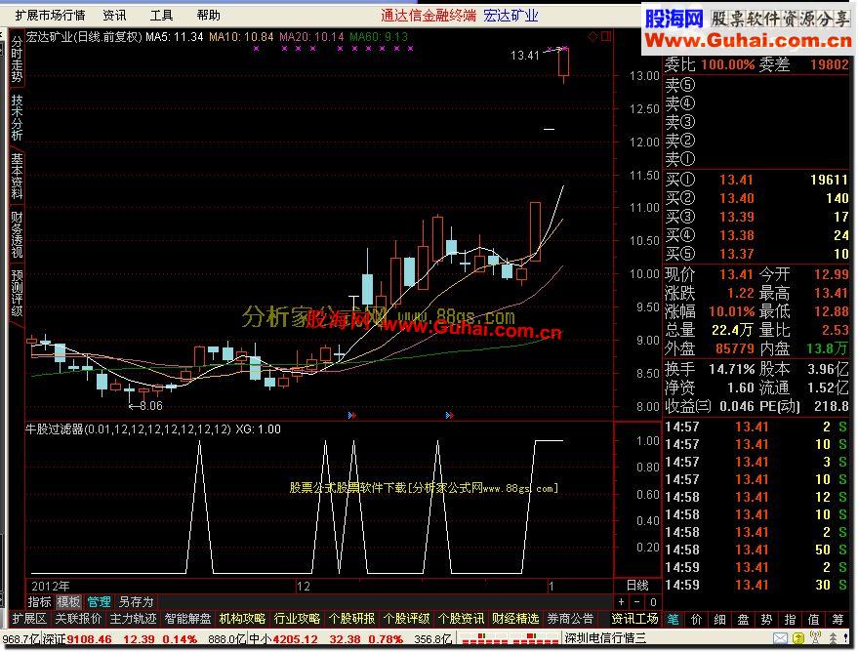This screenshot has width=858, height=652.
Task: Click the 指标 button below the chart
Action: click(39, 601)
